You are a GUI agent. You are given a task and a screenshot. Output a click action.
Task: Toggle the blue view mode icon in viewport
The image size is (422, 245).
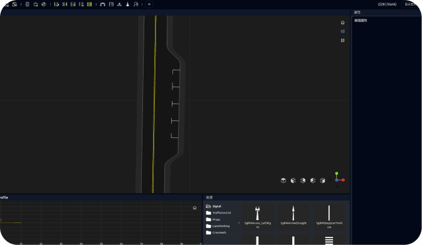tap(342, 31)
